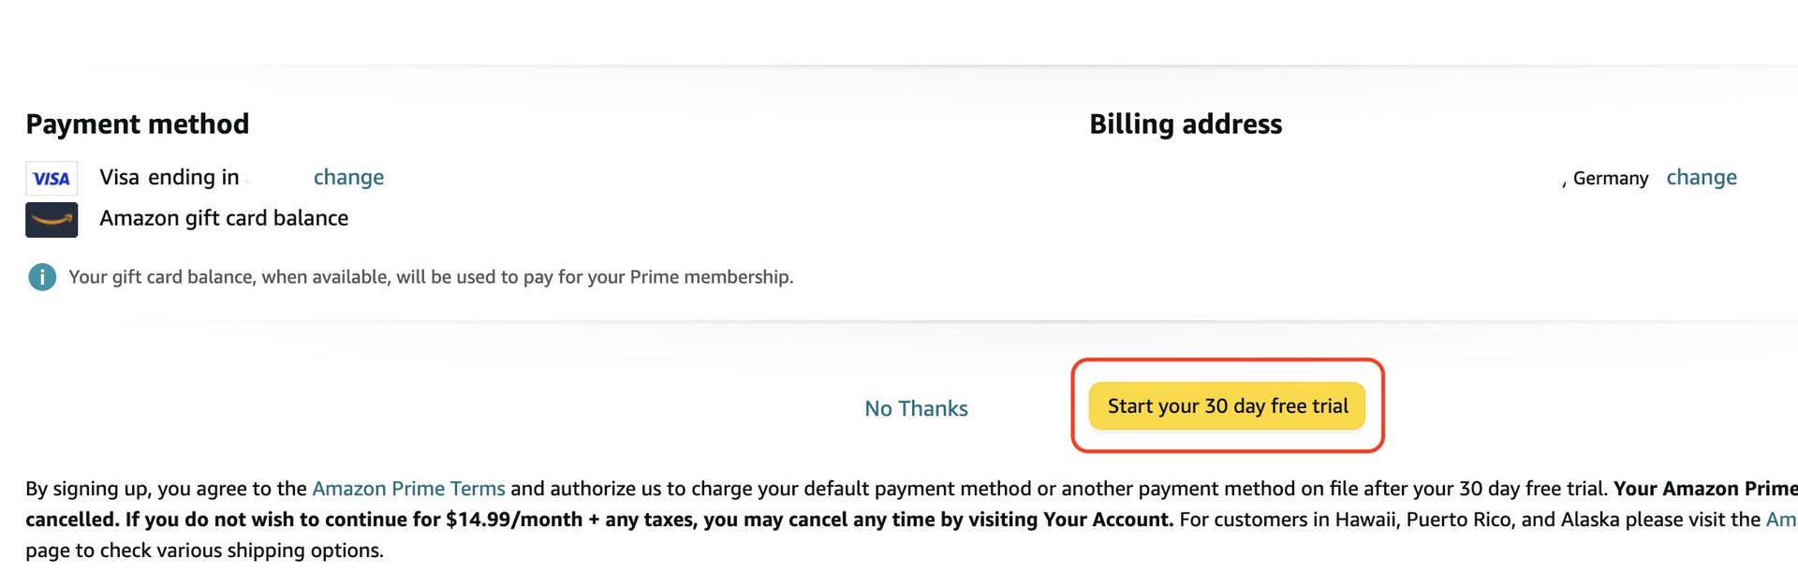Viewport: 1798px width, 588px height.
Task: Click the Visa card logo icon
Action: [52, 178]
